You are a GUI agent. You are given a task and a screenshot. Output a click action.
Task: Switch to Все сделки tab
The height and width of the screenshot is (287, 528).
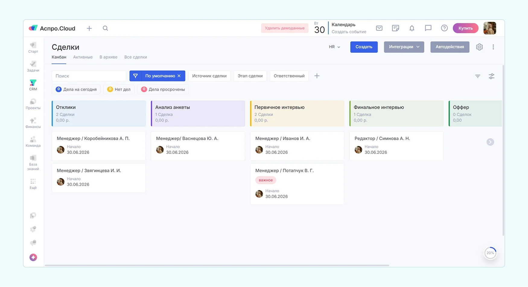pyautogui.click(x=135, y=57)
